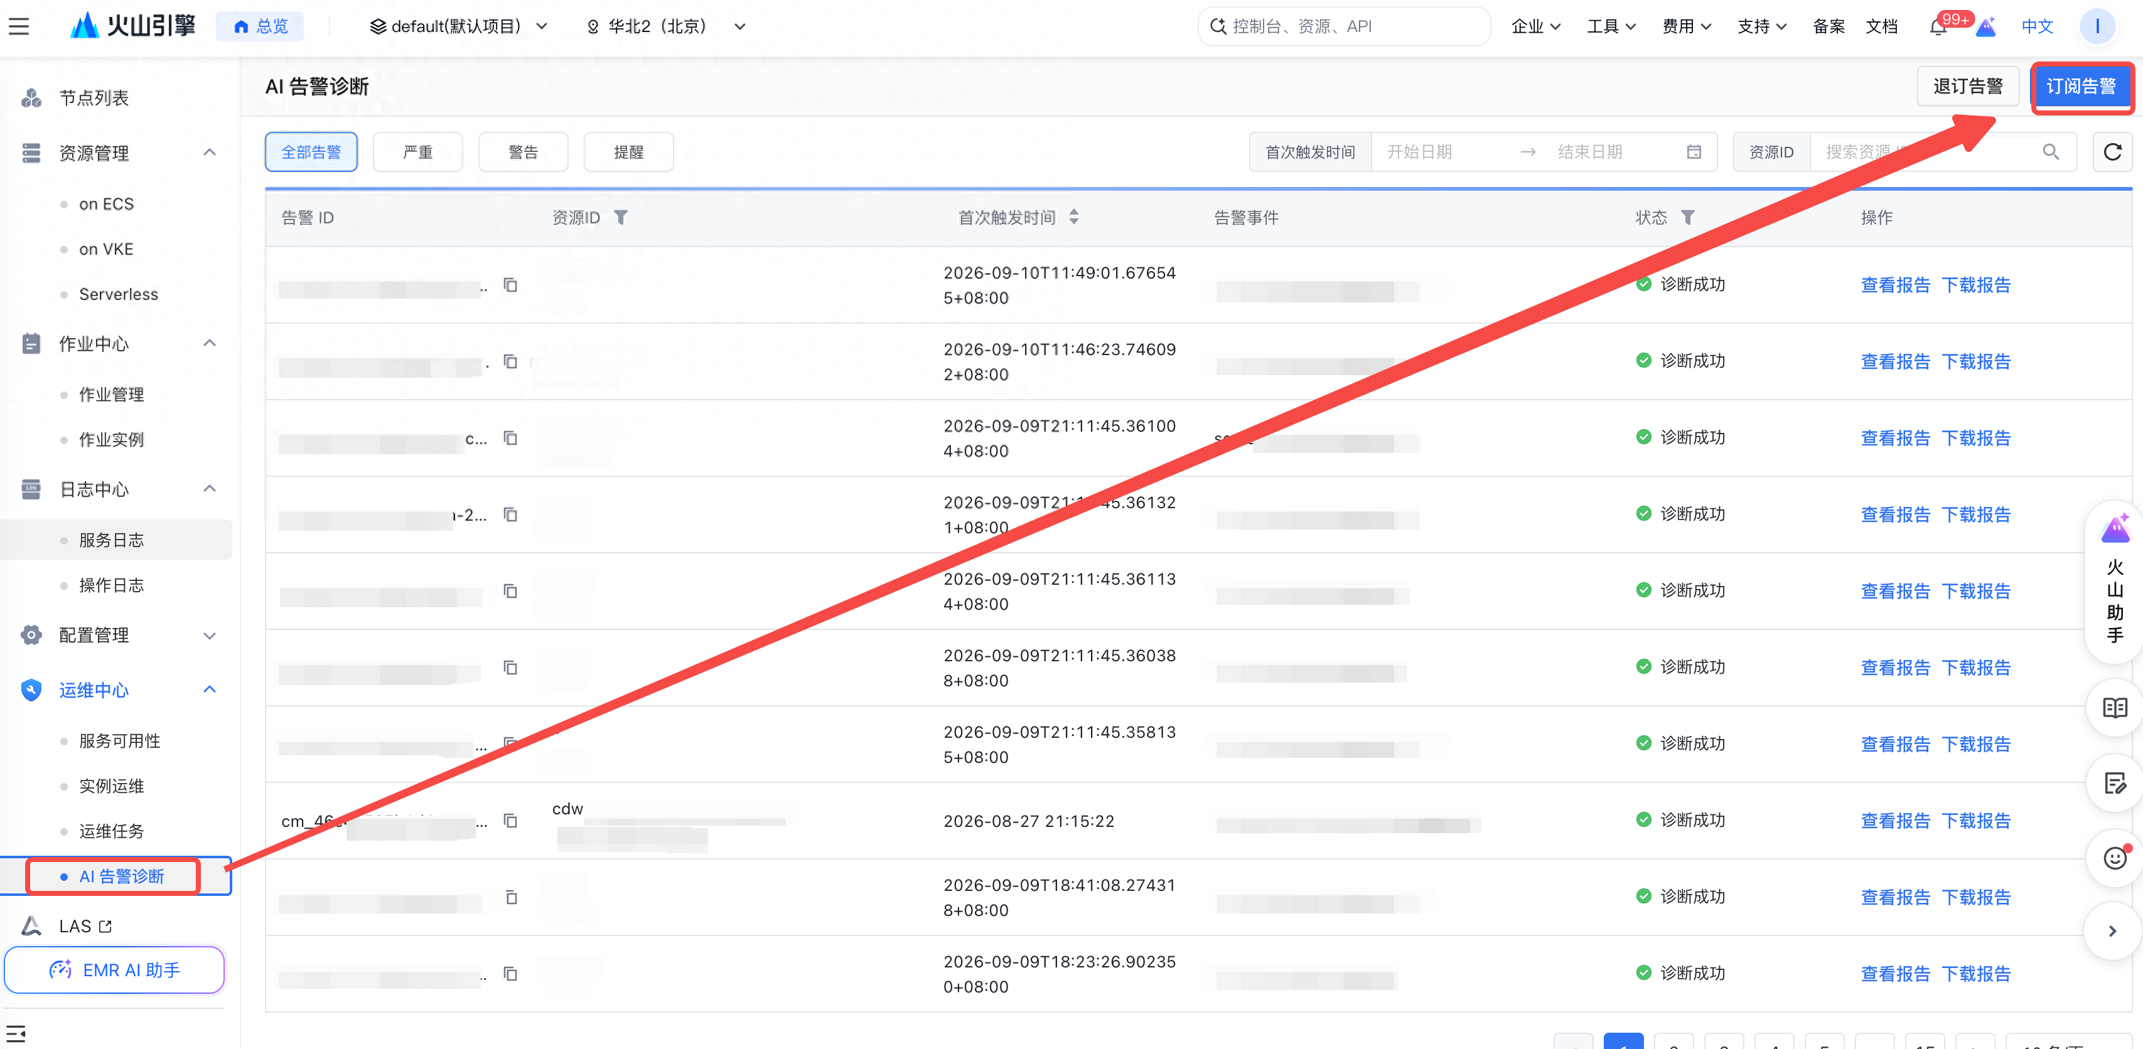This screenshot has height=1049, width=2143.
Task: Select the 警告 severity filter
Action: point(524,152)
